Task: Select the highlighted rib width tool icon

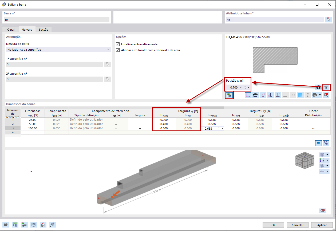Action: [229, 95]
